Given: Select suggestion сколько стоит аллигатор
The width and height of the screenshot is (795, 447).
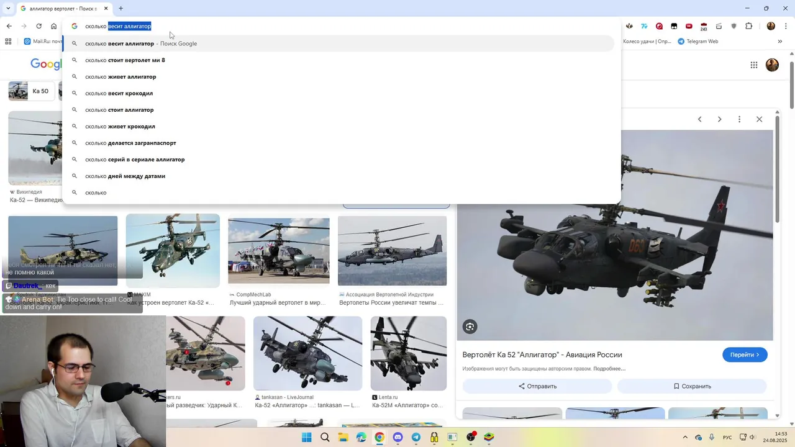Looking at the screenshot, I should pos(338,110).
